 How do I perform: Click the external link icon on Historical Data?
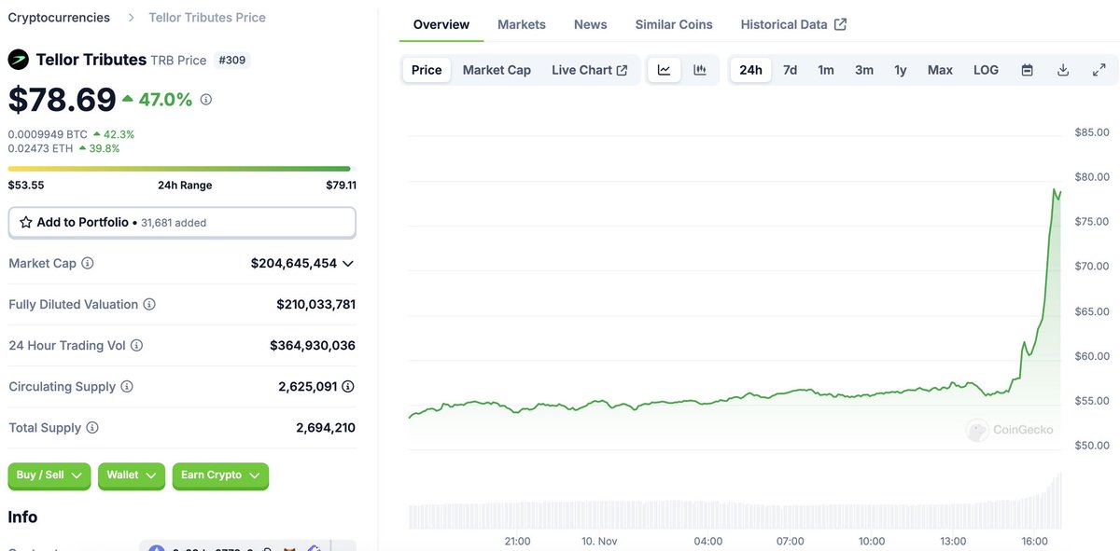pos(840,24)
